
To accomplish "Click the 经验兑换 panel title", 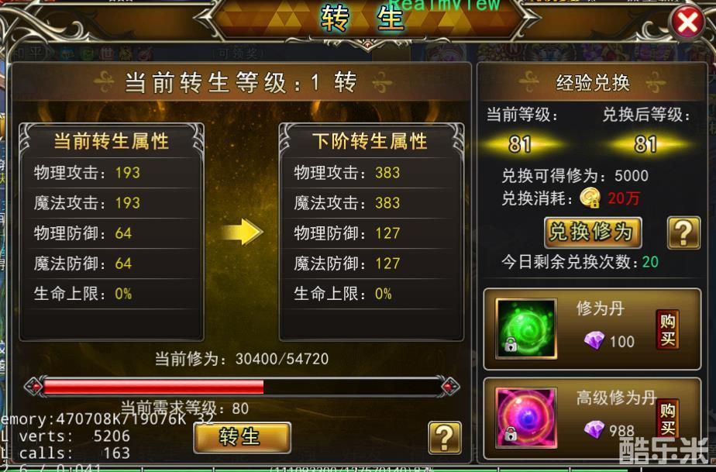I will [593, 83].
